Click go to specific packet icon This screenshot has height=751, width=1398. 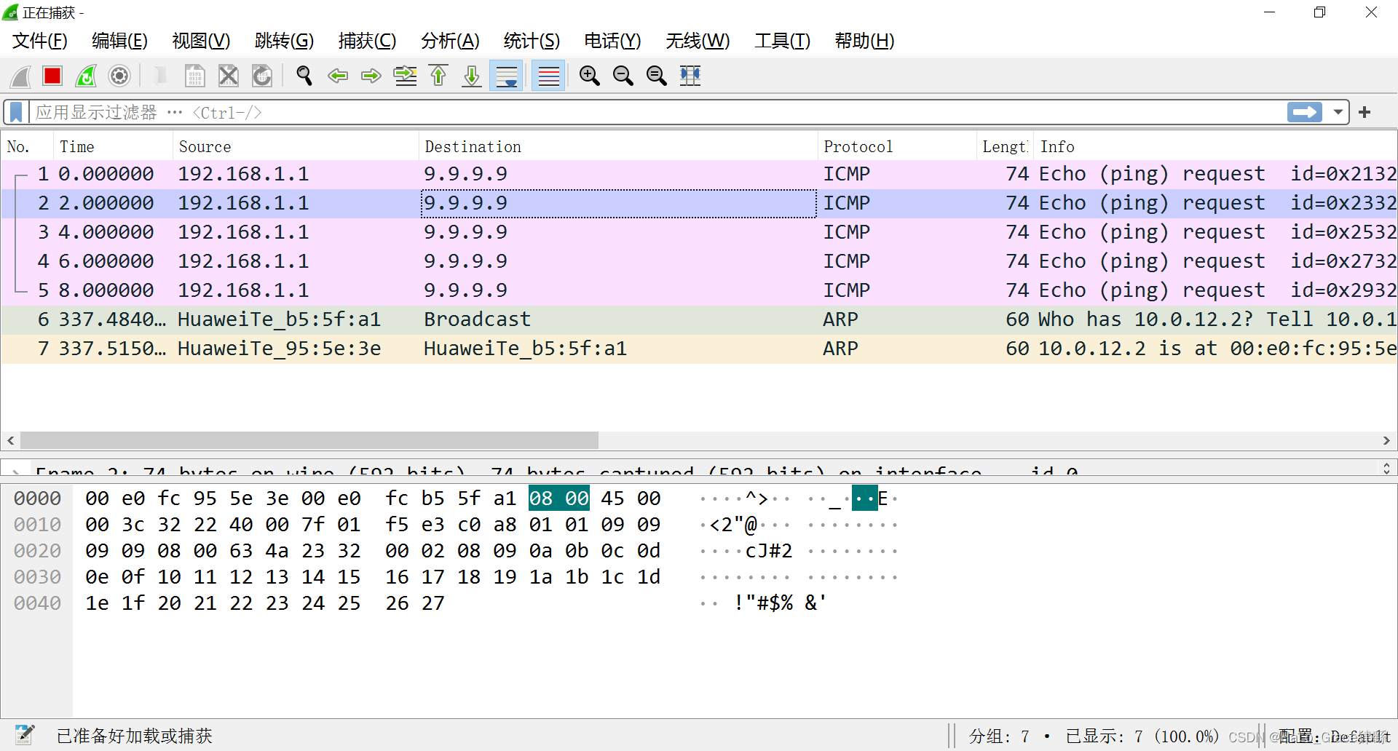point(405,76)
